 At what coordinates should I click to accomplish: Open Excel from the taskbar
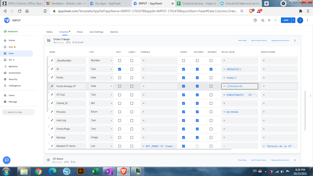[95, 171]
